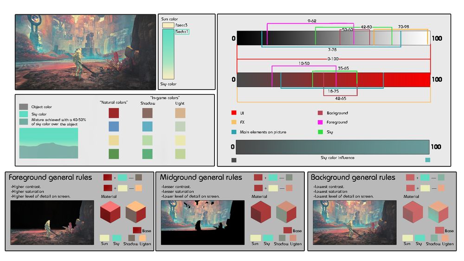This screenshot has width=464, height=261.
Task: Click the '9-62' range label
Action: [x=312, y=21]
